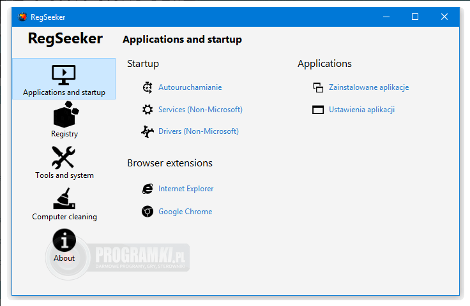Open the Tools and system wrench icon
The height and width of the screenshot is (306, 470).
(63, 157)
